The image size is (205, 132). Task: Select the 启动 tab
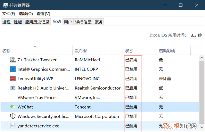(57, 21)
